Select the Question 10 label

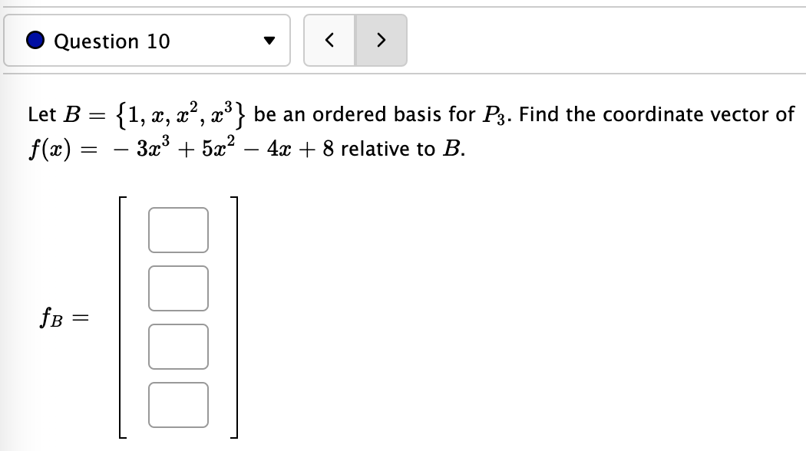pyautogui.click(x=111, y=41)
